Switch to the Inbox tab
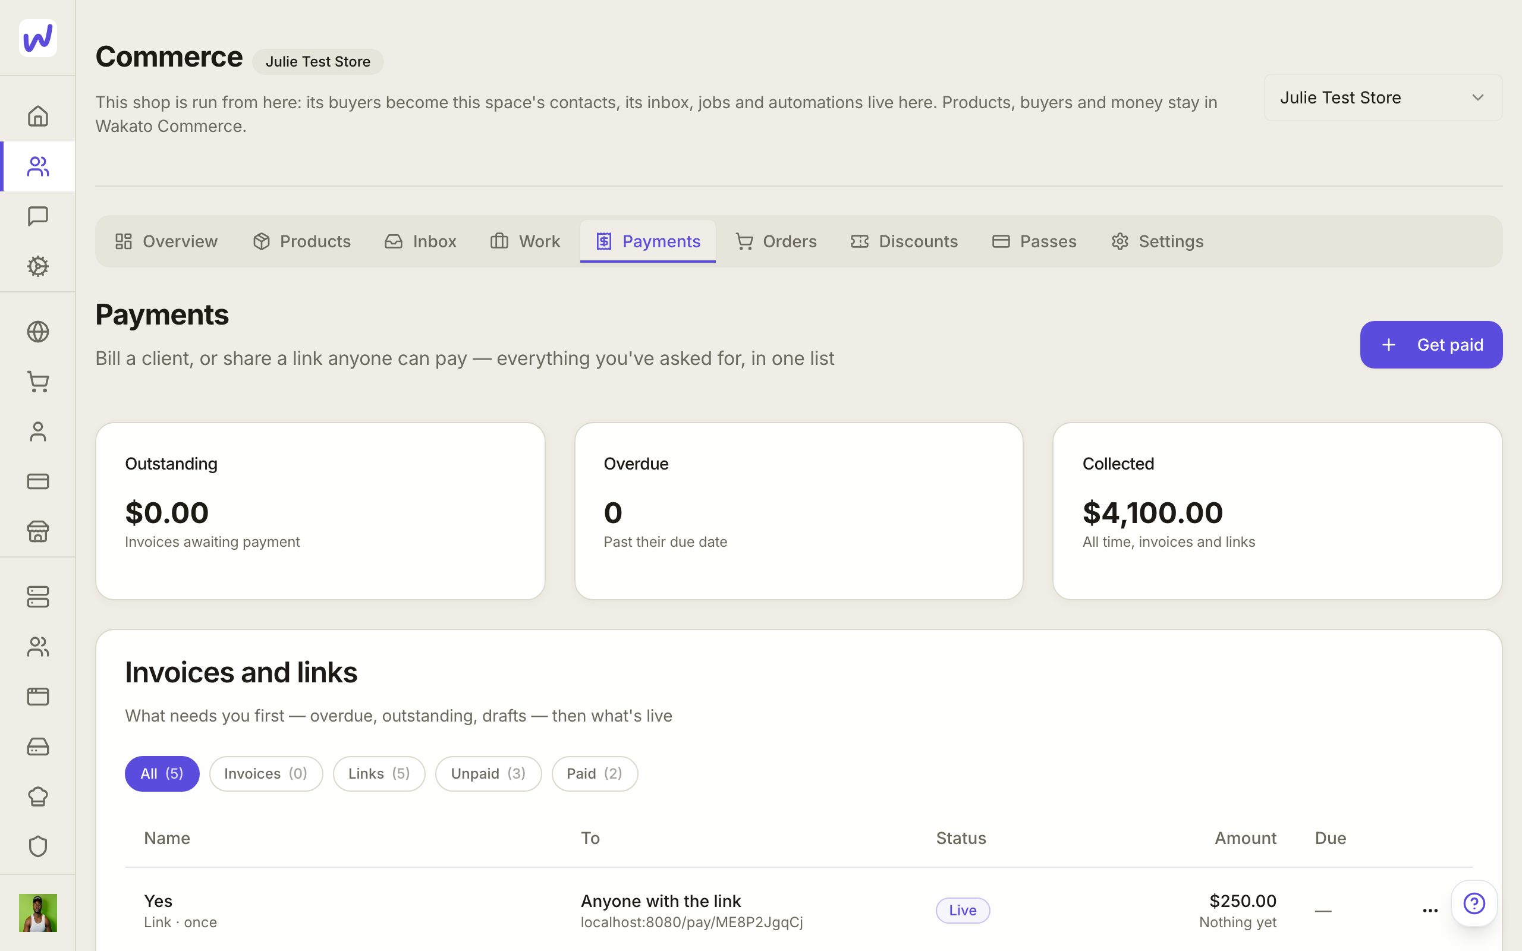Viewport: 1522px width, 951px height. pyautogui.click(x=421, y=241)
